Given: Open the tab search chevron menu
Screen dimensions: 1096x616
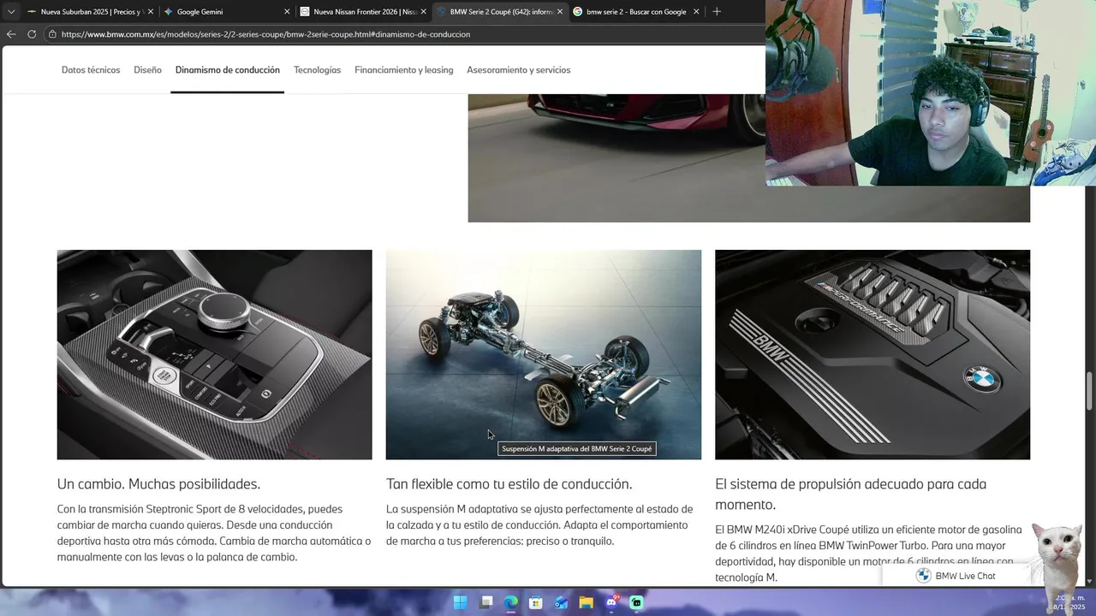Looking at the screenshot, I should tap(10, 12).
